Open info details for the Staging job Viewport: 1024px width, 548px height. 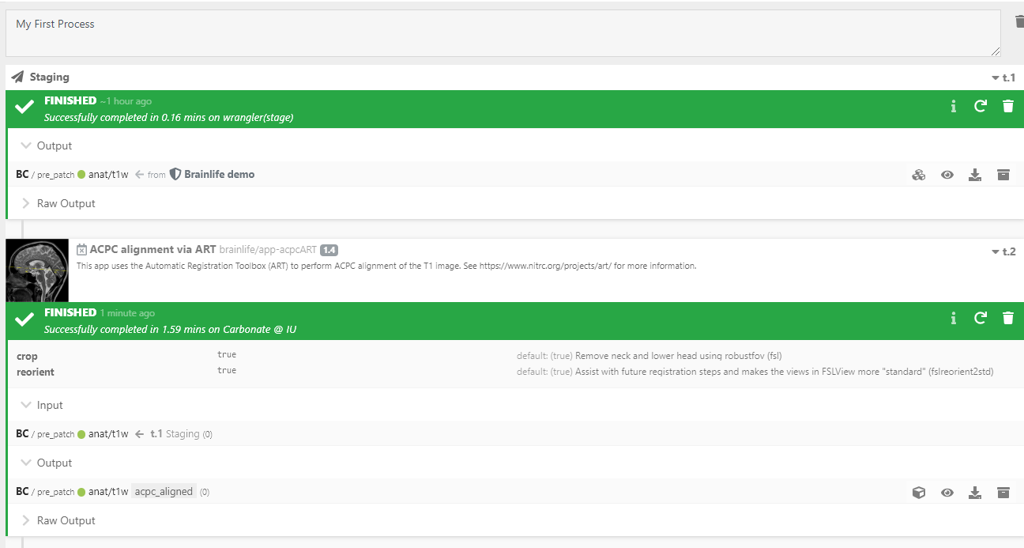pos(953,106)
